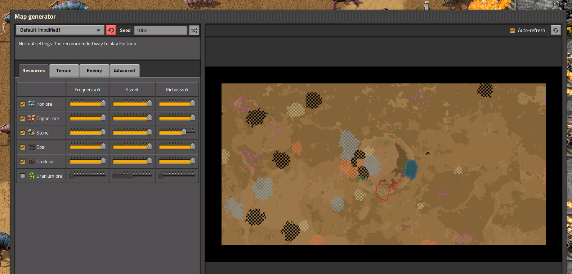Screen dimensions: 572x274
Task: Click the 'Map generator' window title
Action: coord(35,17)
